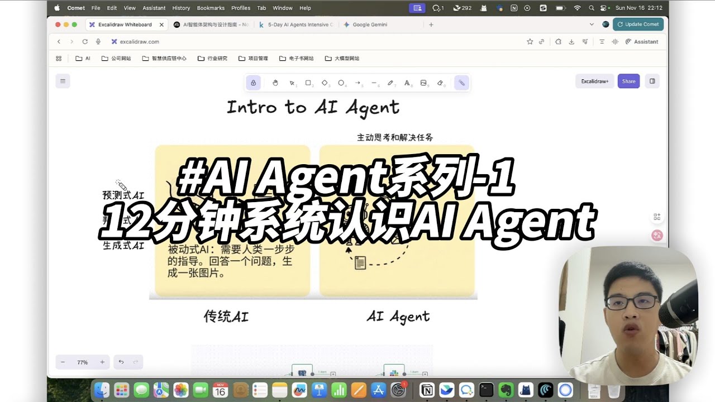Activate the Laser pointer tool
715x402 pixels.
(461, 82)
